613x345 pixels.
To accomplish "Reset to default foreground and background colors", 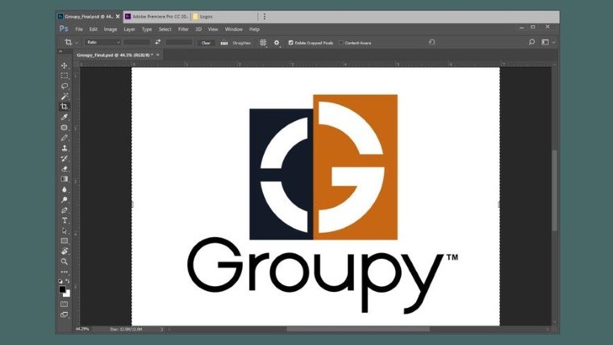I will (x=60, y=281).
